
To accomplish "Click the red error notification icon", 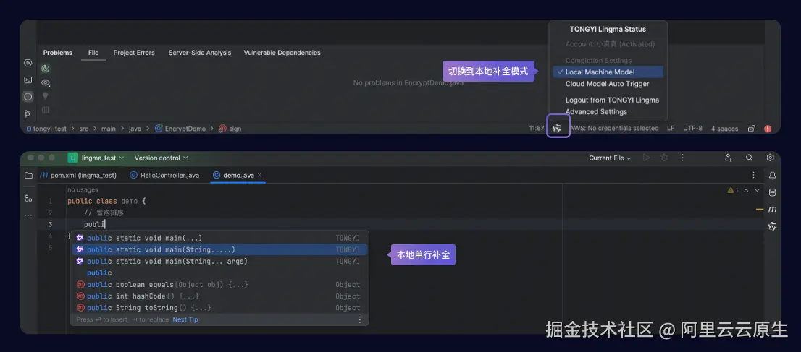I will [767, 129].
